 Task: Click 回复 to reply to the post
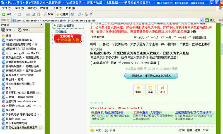pos(96,130)
